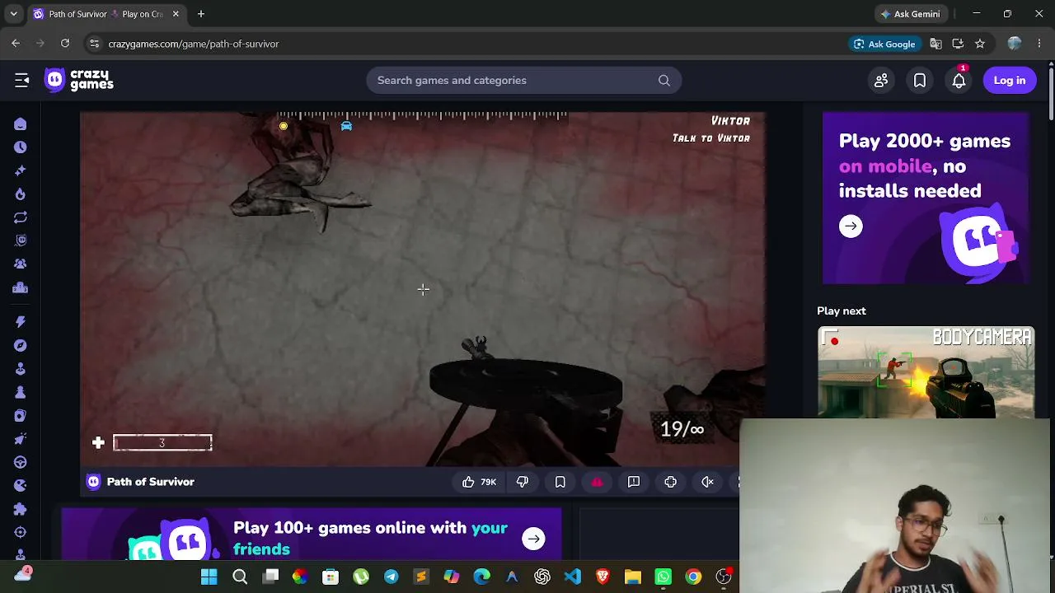The image size is (1055, 593).
Task: Click the address bar URL
Action: point(194,44)
